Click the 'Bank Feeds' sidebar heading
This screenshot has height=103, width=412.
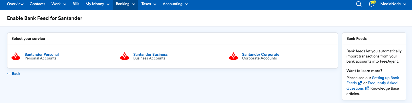[x=357, y=38]
